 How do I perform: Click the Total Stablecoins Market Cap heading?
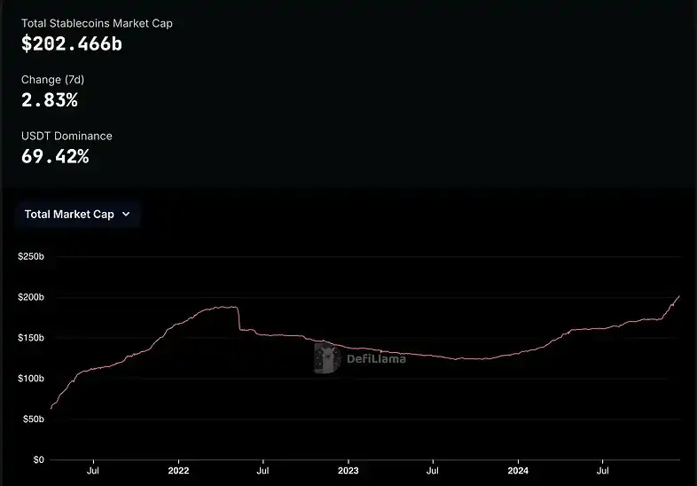click(97, 23)
